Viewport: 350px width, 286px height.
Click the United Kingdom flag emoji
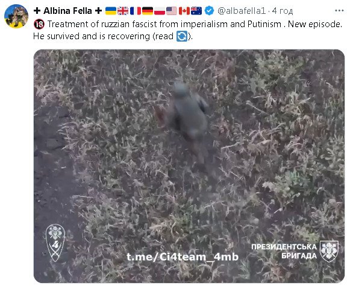[x=123, y=11]
